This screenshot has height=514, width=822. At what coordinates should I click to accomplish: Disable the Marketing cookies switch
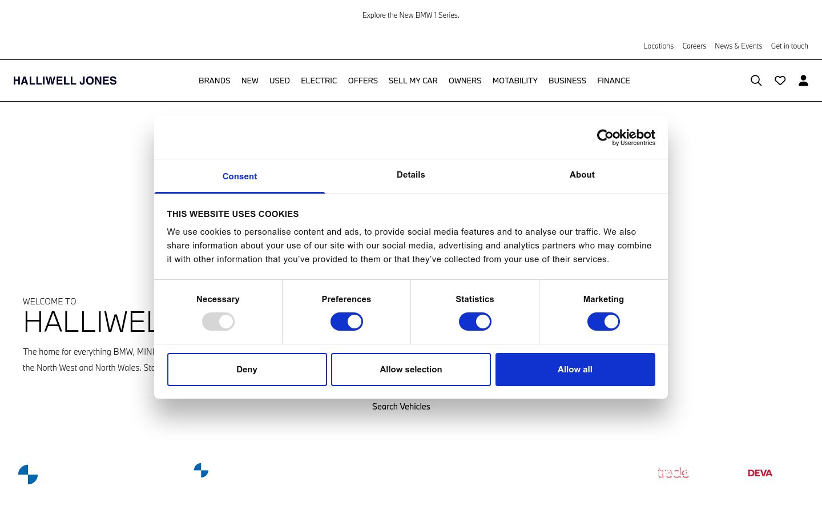[x=603, y=322]
